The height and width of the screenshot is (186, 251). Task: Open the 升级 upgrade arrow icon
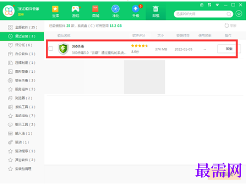(136, 9)
